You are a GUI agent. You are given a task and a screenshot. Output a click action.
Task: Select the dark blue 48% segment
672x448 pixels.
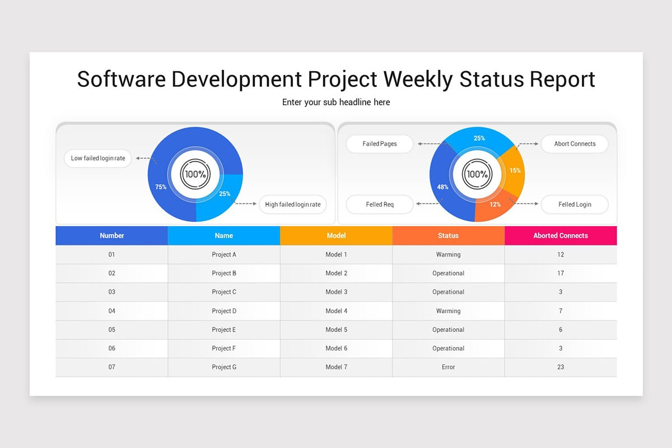[x=442, y=186]
